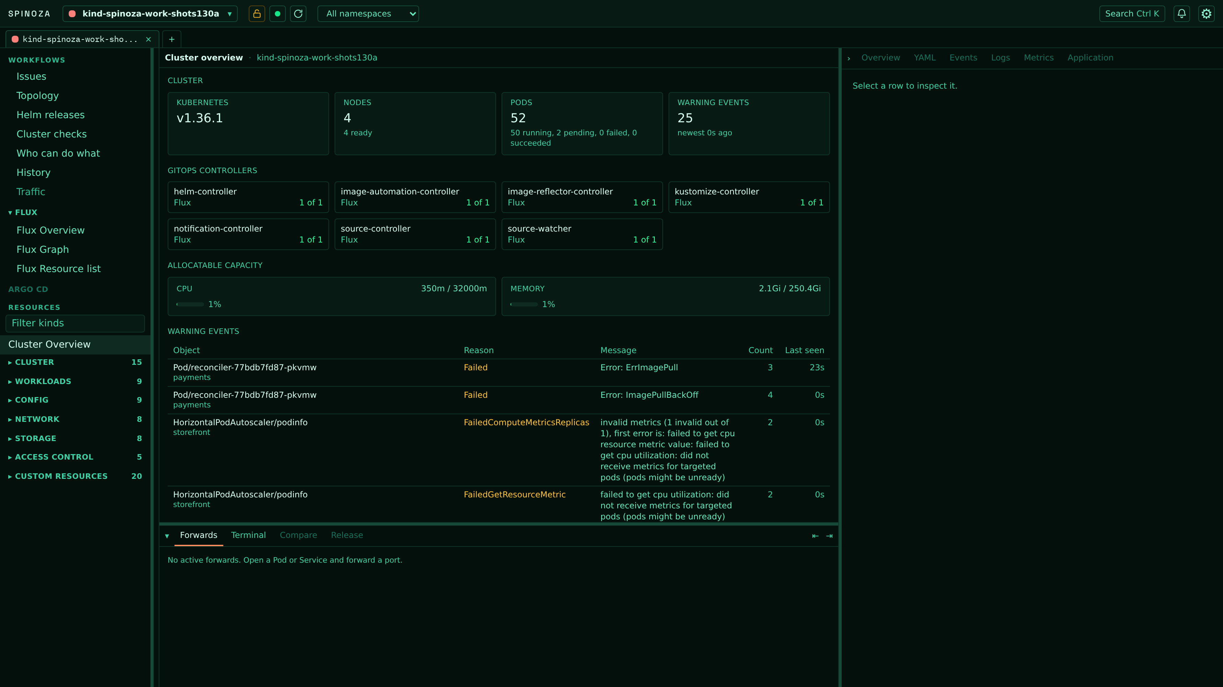The height and width of the screenshot is (687, 1223).
Task: Click the MEMORY usage progress bar
Action: (524, 304)
